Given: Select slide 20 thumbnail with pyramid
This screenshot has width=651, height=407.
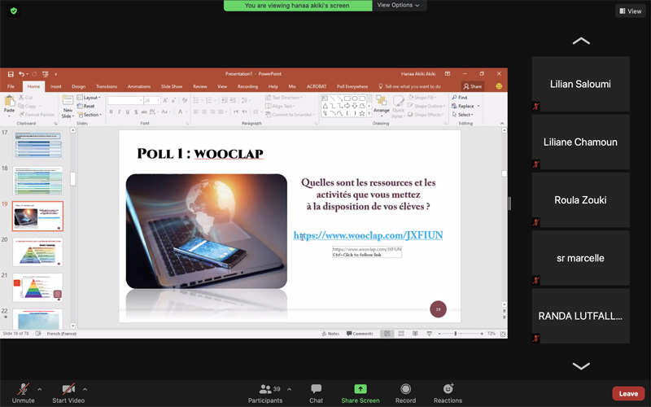Looking at the screenshot, I should click(37, 252).
